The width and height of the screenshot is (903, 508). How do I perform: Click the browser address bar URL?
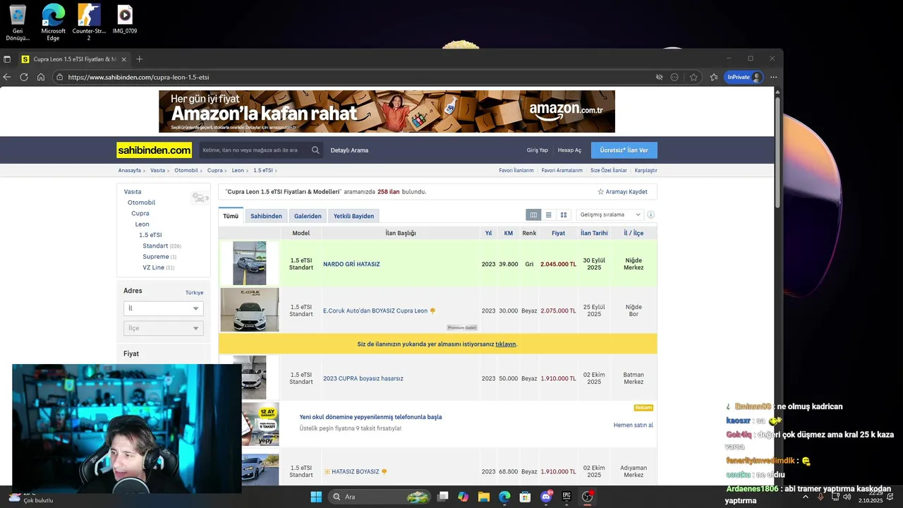coord(138,77)
